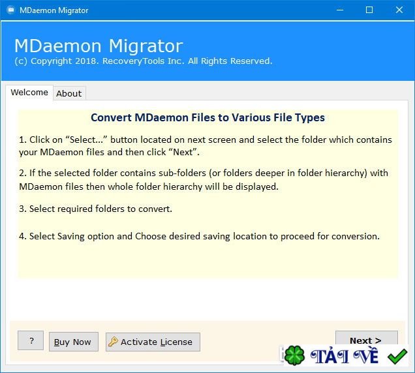Click the step 2 text about sub-folders
Screen dimensions: 415x373
click(204, 180)
